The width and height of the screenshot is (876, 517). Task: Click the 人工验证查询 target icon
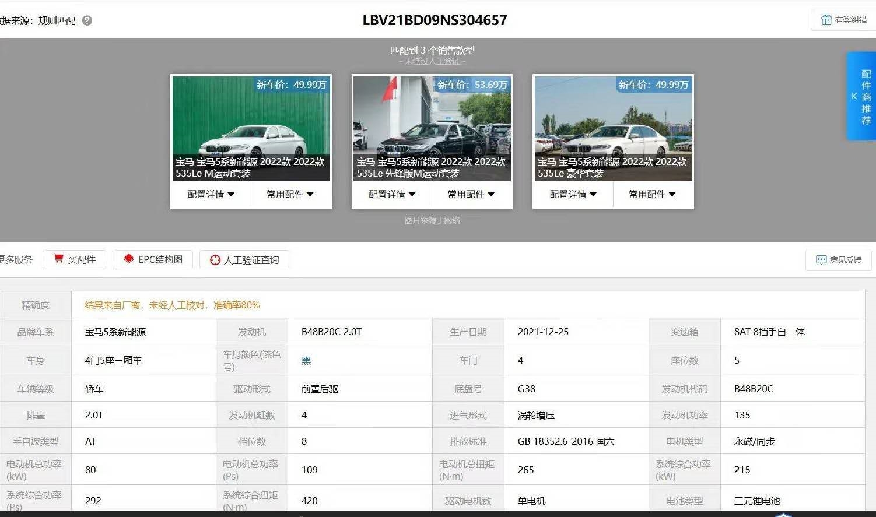click(x=215, y=260)
